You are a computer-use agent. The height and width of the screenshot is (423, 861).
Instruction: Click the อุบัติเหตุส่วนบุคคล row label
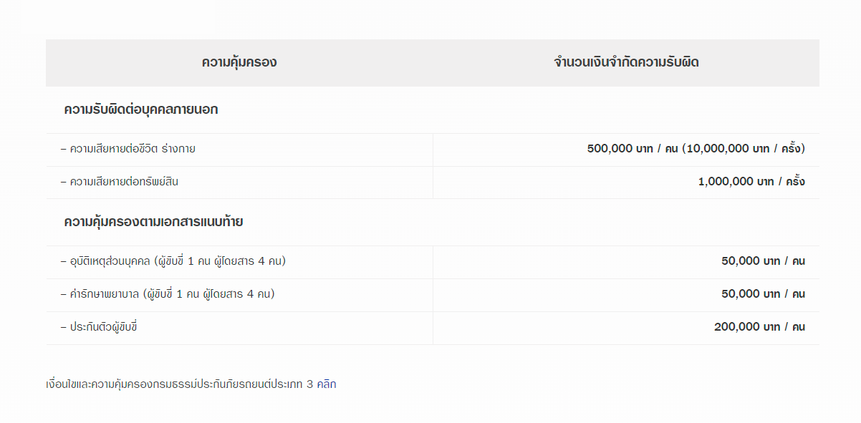point(106,261)
